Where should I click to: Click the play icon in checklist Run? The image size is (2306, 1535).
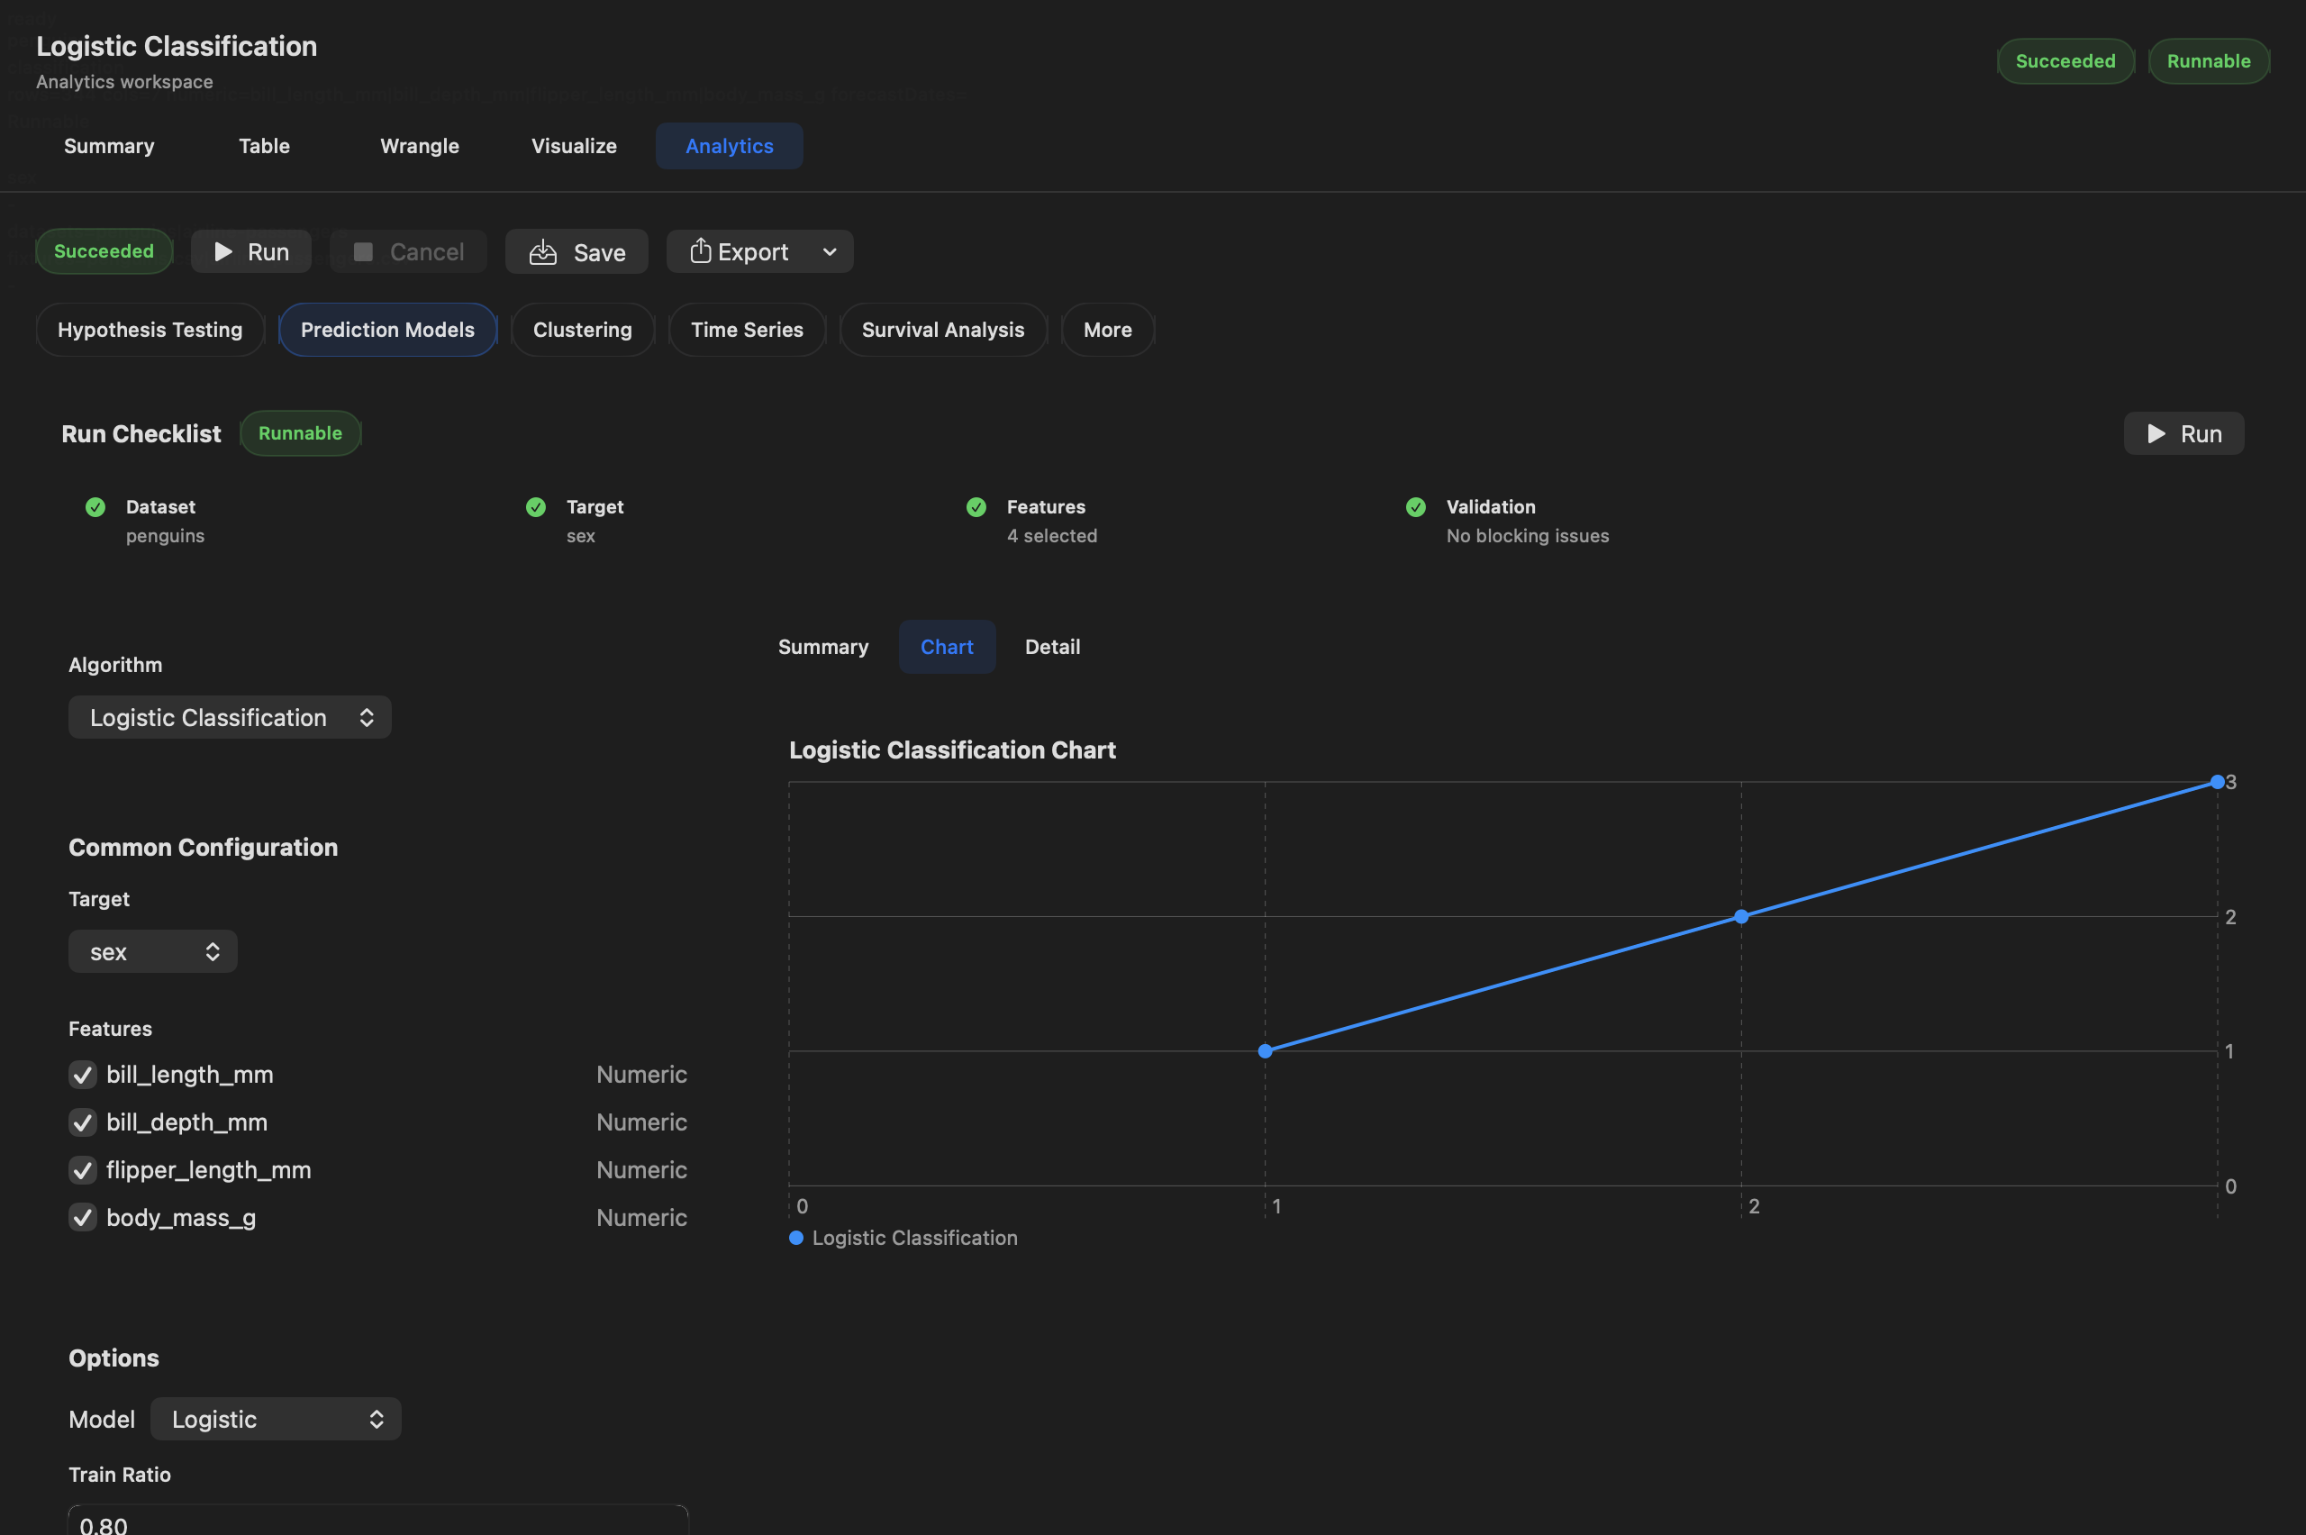[2156, 433]
